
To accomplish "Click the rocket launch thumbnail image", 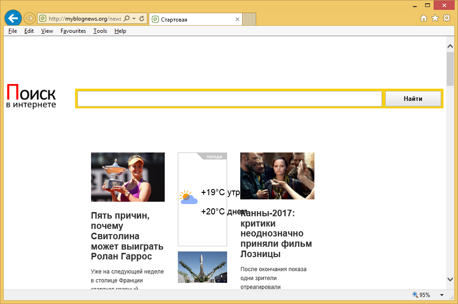I will point(202,267).
